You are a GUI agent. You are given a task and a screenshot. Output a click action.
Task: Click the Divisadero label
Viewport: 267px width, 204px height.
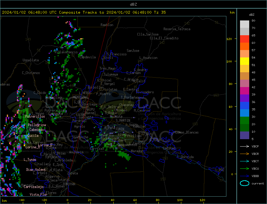pyautogui.click(x=145, y=92)
